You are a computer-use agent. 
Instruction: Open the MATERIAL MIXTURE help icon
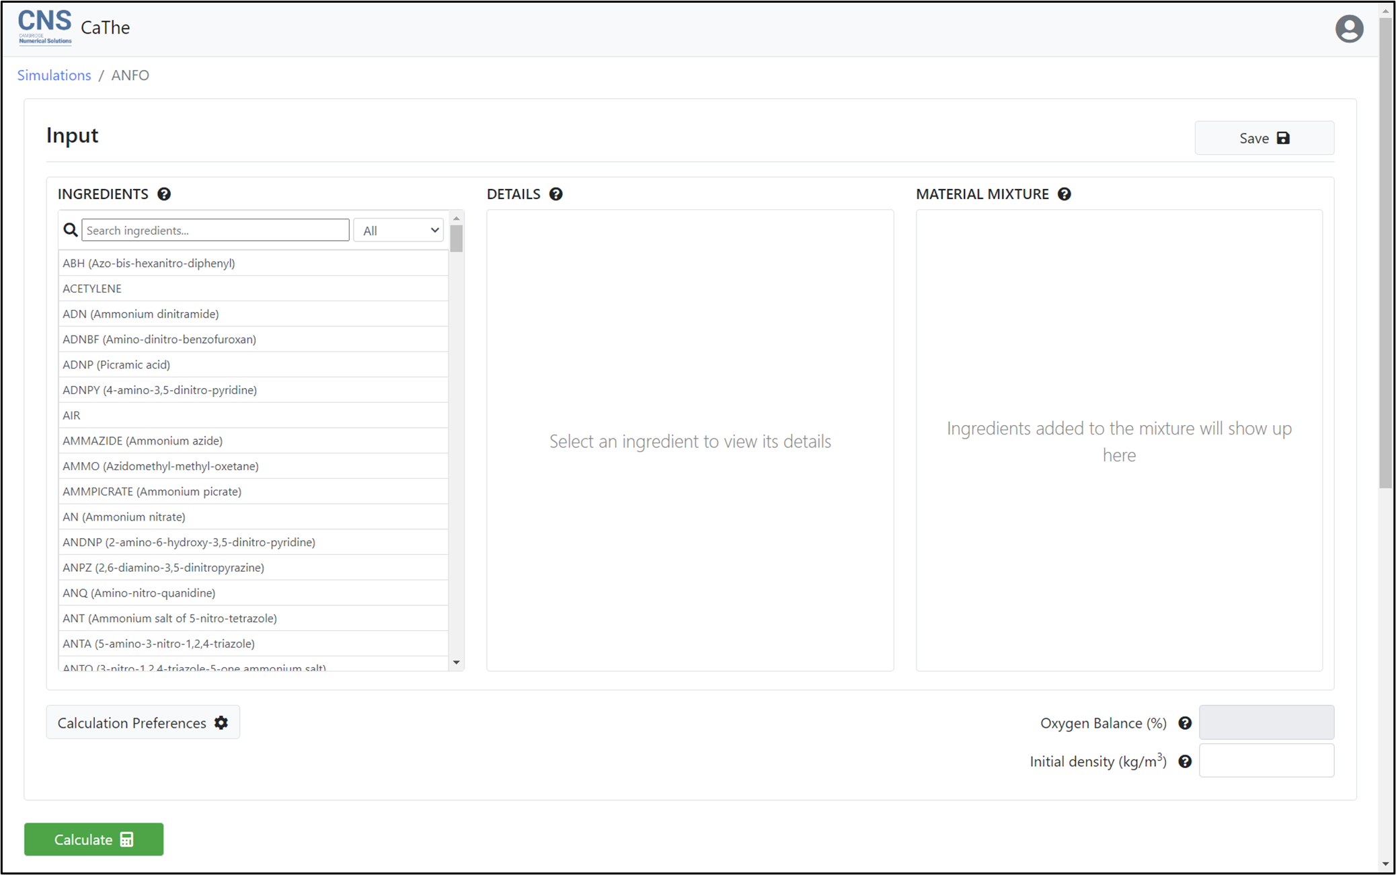(x=1064, y=194)
